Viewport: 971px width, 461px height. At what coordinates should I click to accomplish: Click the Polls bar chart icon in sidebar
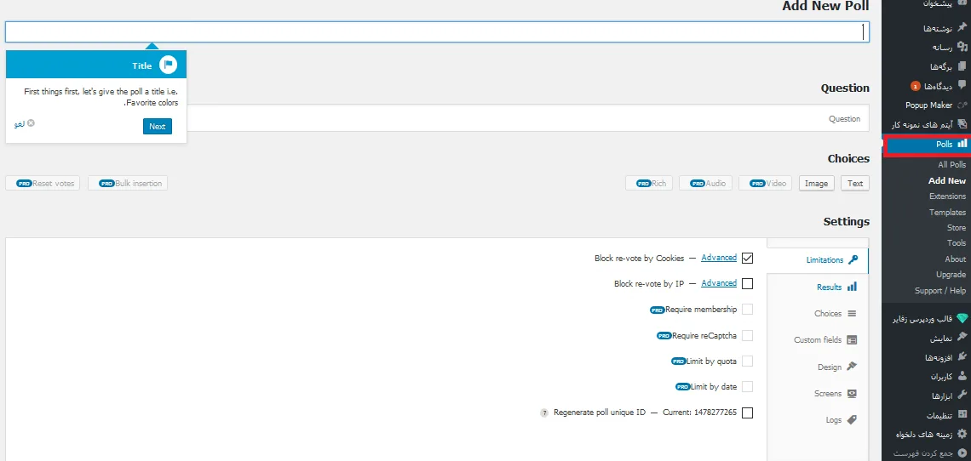tap(961, 144)
